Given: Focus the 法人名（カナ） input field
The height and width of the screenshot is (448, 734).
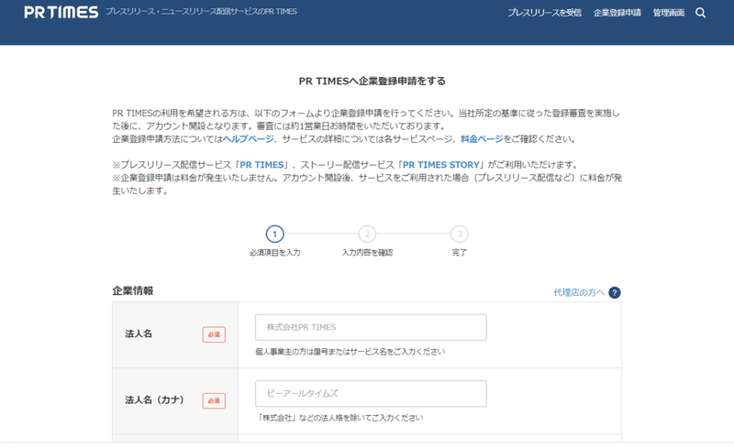Looking at the screenshot, I should click(x=371, y=394).
